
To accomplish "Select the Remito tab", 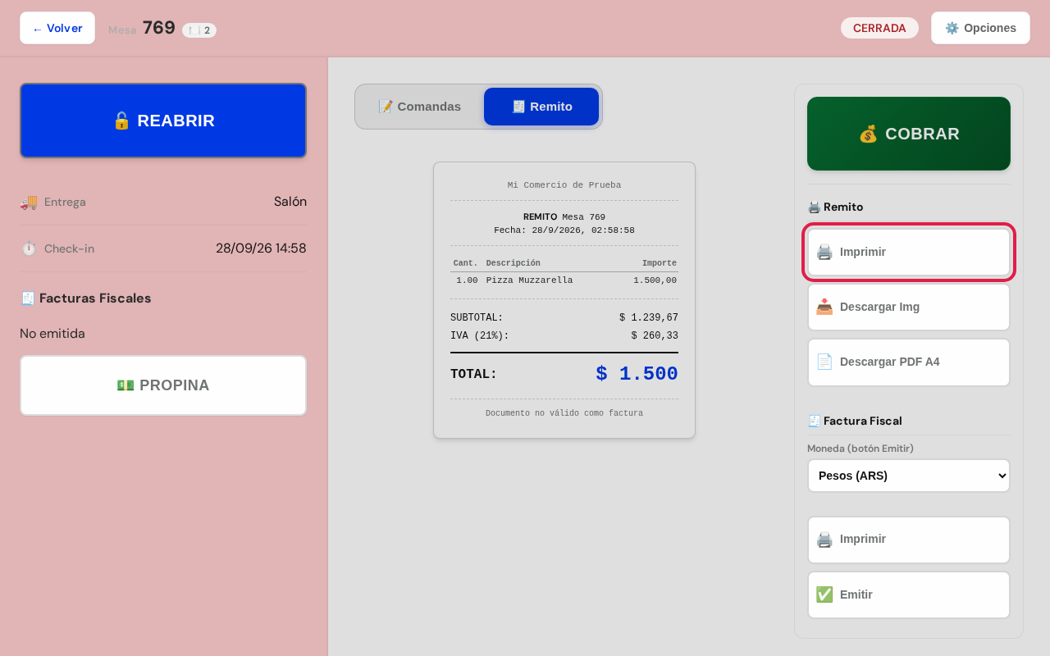I will (541, 107).
